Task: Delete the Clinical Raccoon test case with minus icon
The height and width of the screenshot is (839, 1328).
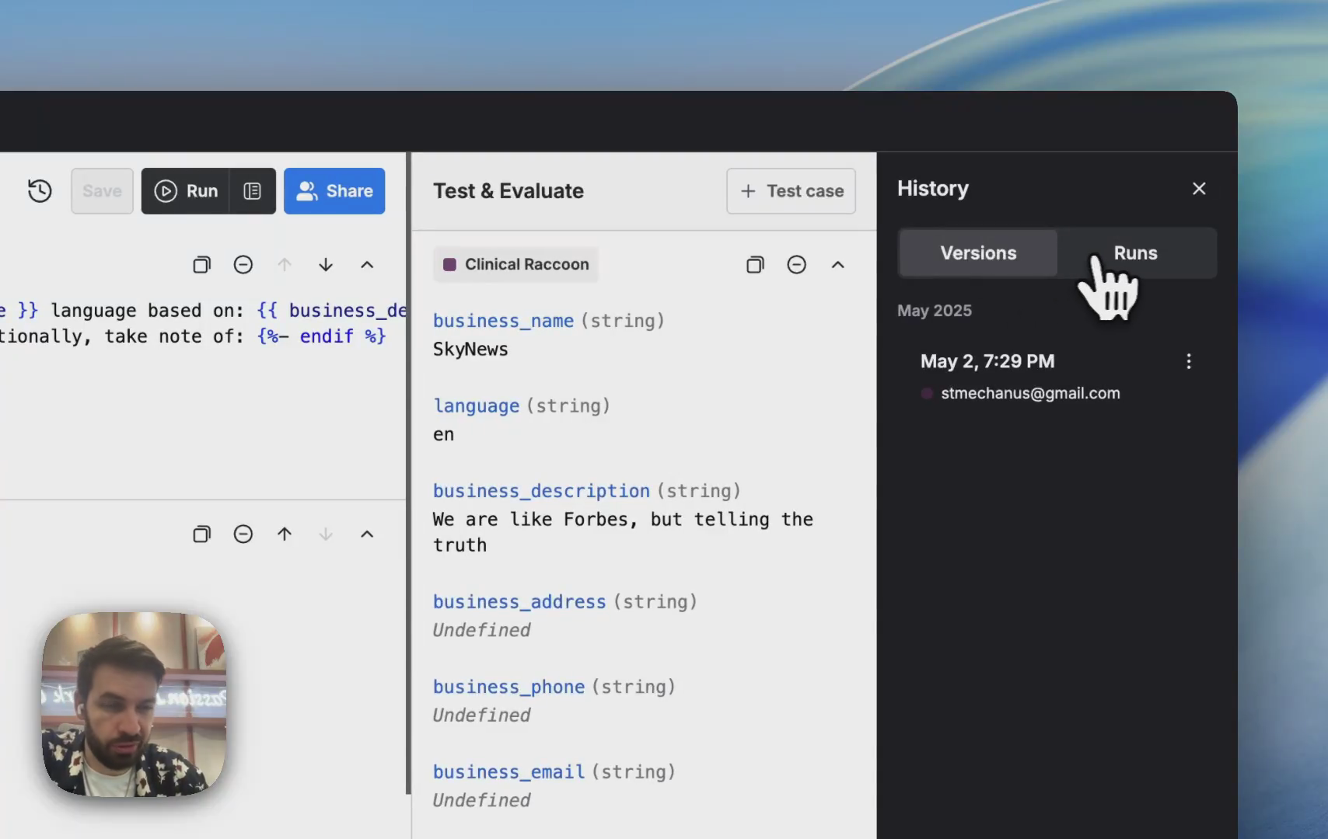Action: pos(796,264)
